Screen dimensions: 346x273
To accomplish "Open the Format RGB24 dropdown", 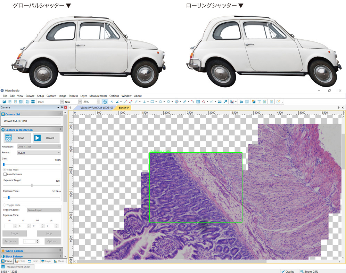I will click(x=39, y=153).
